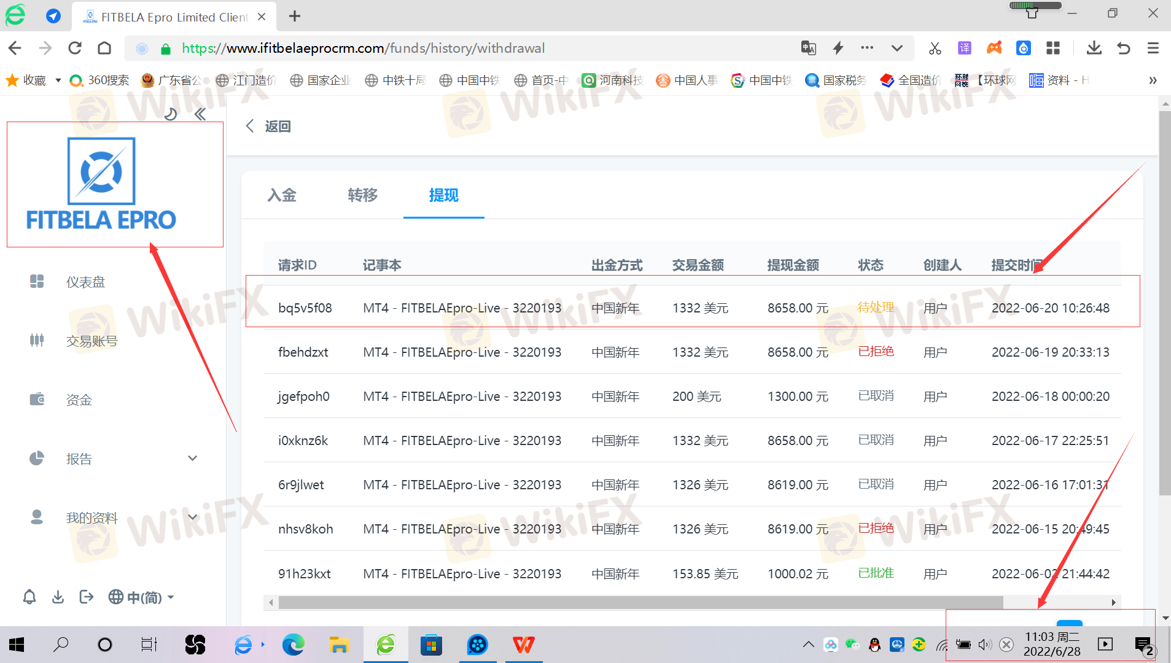The width and height of the screenshot is (1171, 663).
Task: Click the FITBELA EPRO logo
Action: click(x=101, y=184)
